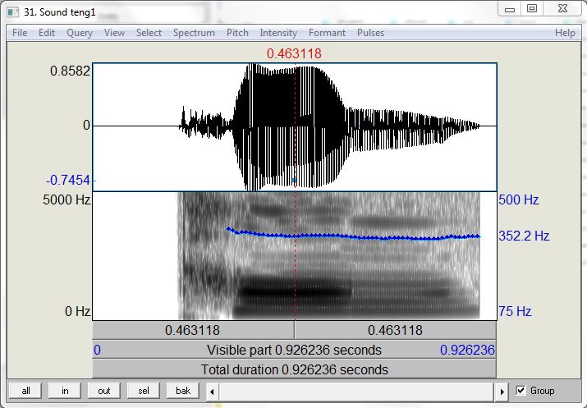Image resolution: width=587 pixels, height=408 pixels.
Task: Open the Query menu
Action: tap(80, 33)
